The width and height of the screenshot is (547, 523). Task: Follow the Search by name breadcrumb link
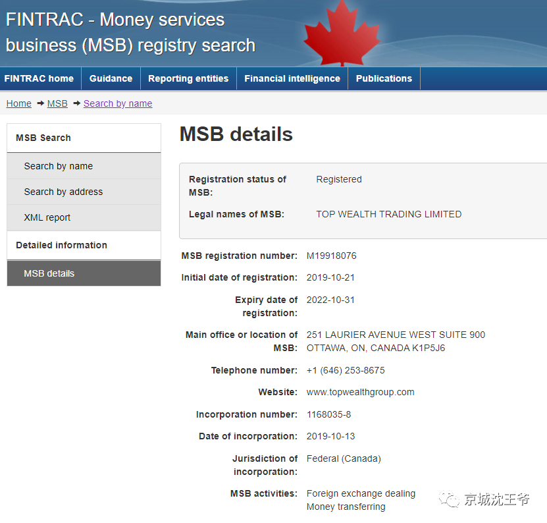pyautogui.click(x=118, y=103)
